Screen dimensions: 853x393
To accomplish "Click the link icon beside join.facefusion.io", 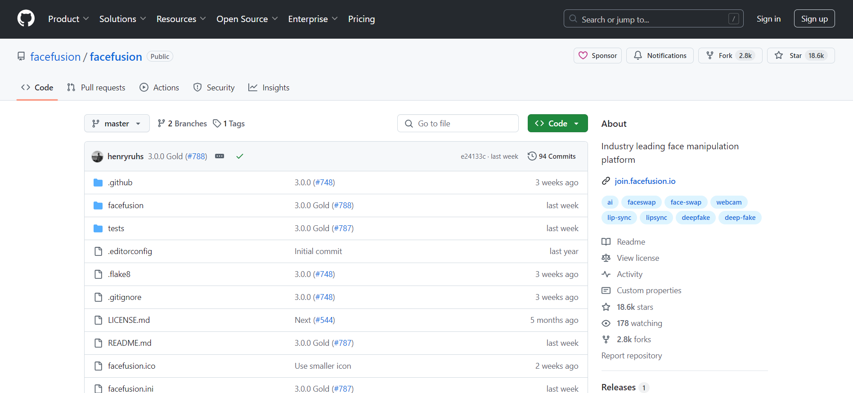I will 606,181.
